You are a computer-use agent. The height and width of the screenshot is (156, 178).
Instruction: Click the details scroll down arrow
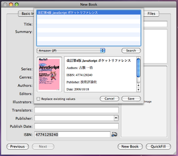pos(138,90)
